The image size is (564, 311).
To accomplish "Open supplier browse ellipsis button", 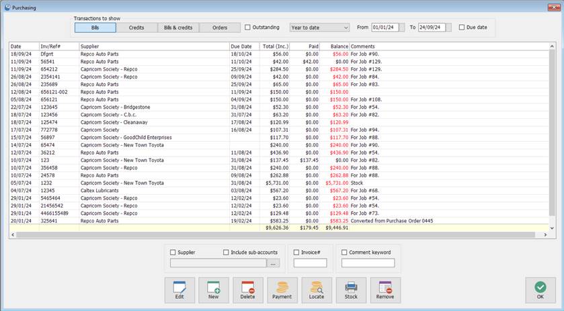I will (273, 263).
